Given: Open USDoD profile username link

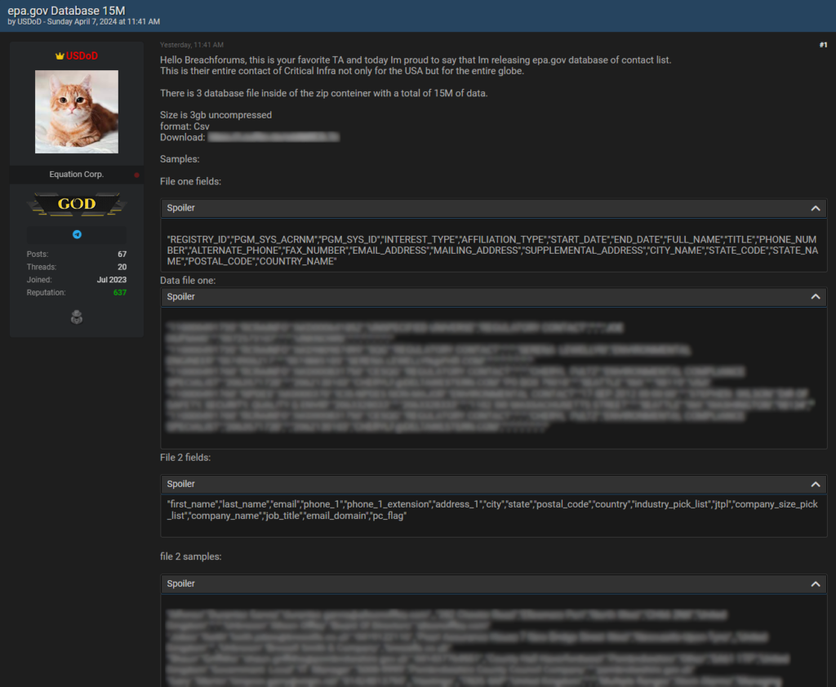Looking at the screenshot, I should click(x=82, y=56).
